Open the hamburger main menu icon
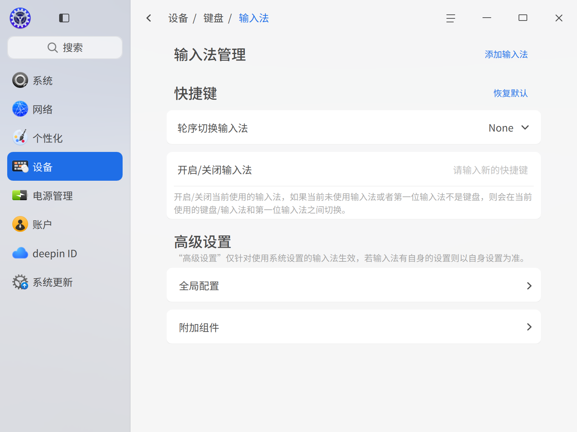This screenshot has width=577, height=432. tap(451, 18)
